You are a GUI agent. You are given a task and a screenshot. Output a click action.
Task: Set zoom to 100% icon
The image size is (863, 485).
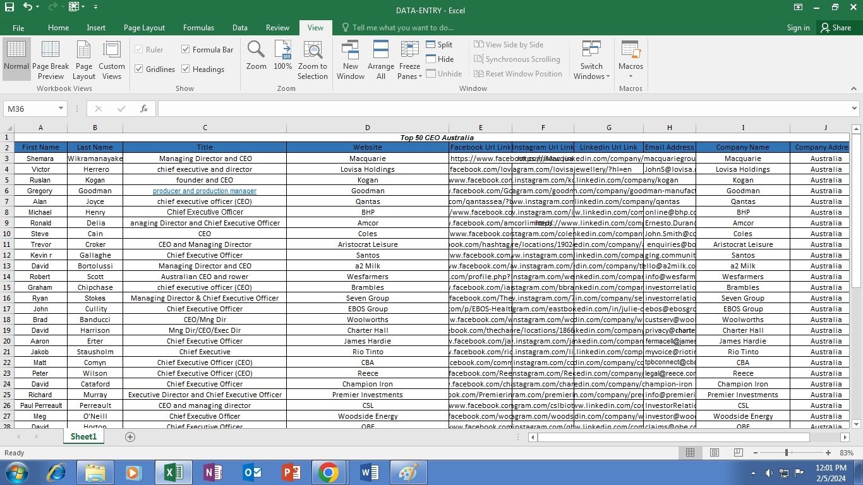click(283, 56)
